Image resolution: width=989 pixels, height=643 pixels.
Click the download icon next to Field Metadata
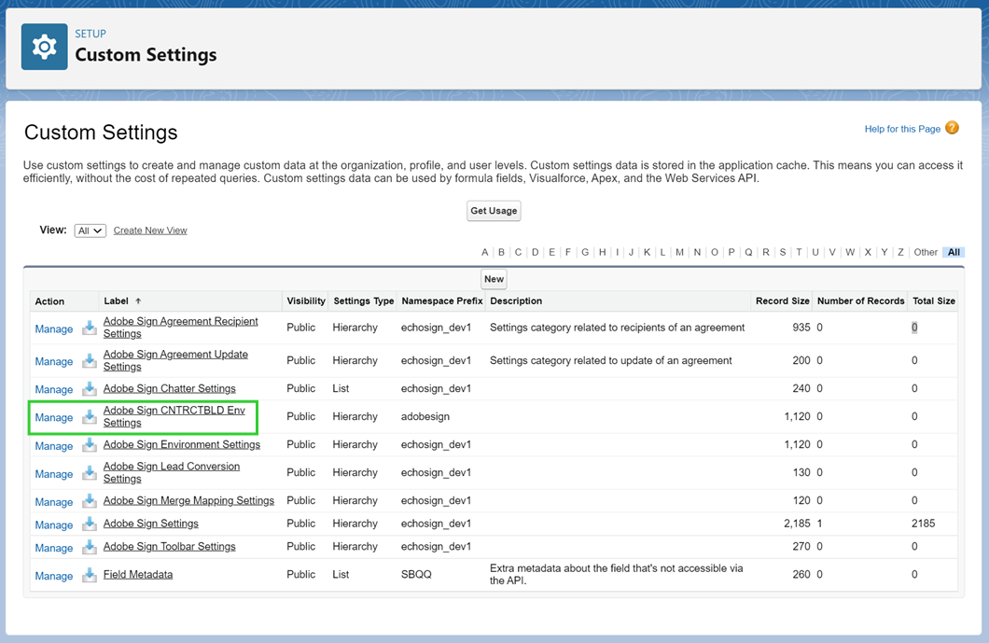(89, 575)
